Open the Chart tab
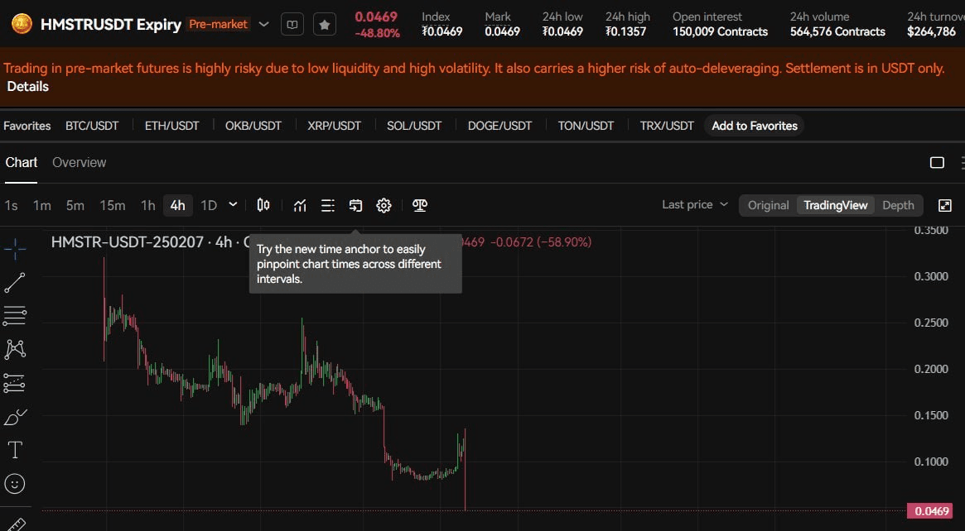965x531 pixels. tap(22, 162)
